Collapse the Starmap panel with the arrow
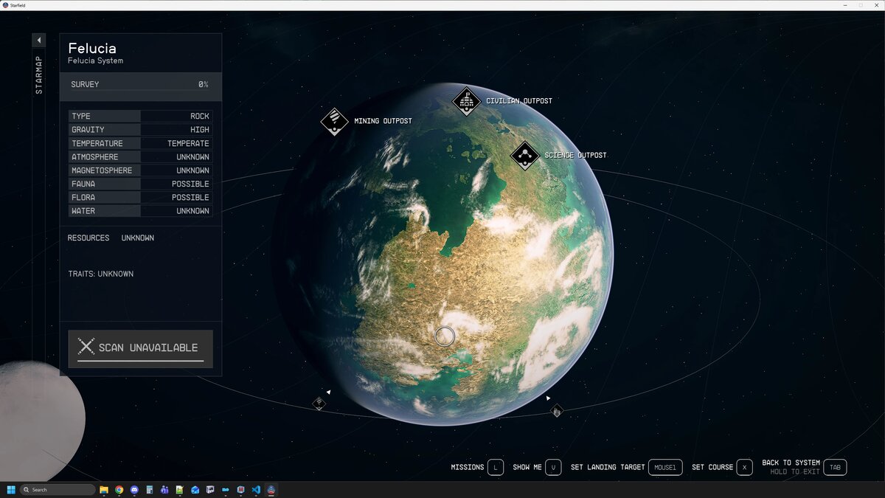Screen dimensions: 885x498 pyautogui.click(x=39, y=40)
